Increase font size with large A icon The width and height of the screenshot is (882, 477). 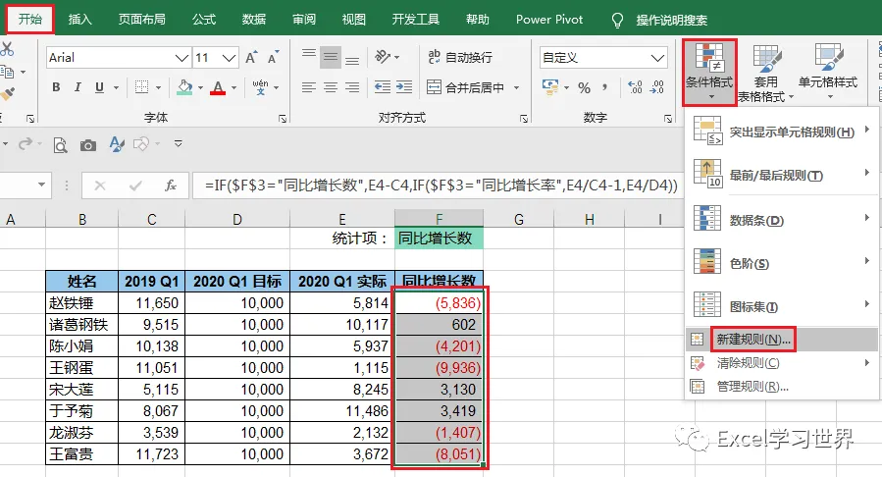pyautogui.click(x=251, y=57)
